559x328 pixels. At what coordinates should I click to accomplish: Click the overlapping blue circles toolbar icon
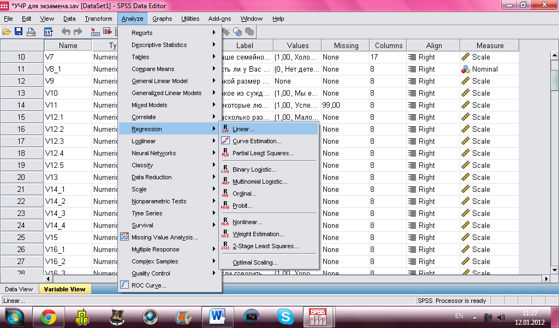point(237,32)
